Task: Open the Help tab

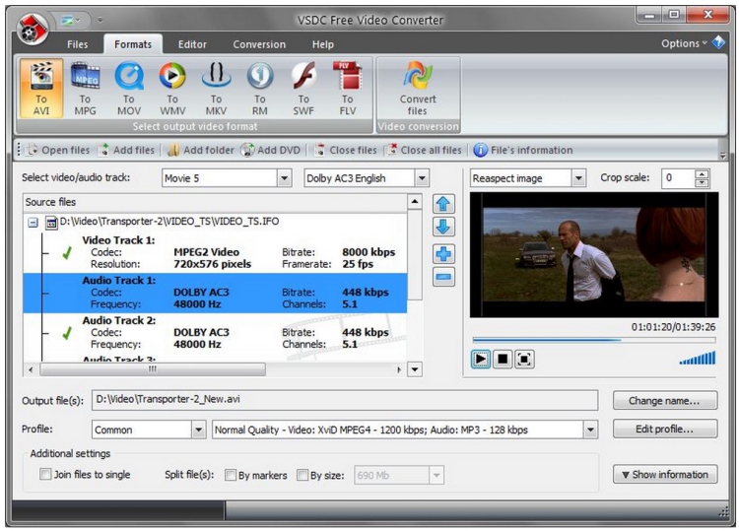Action: coord(323,44)
